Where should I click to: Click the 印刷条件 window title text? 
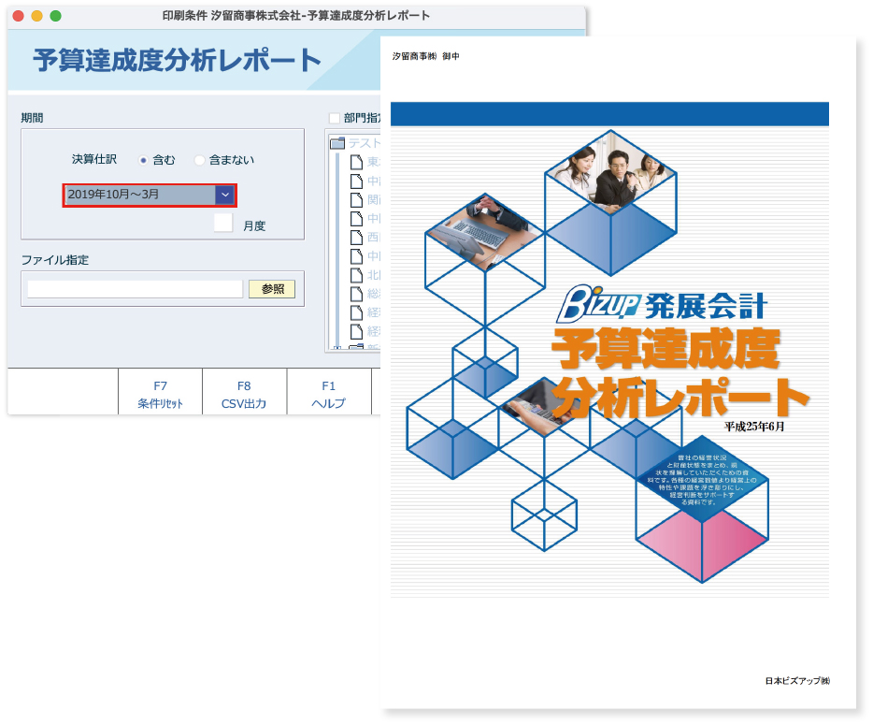295,16
